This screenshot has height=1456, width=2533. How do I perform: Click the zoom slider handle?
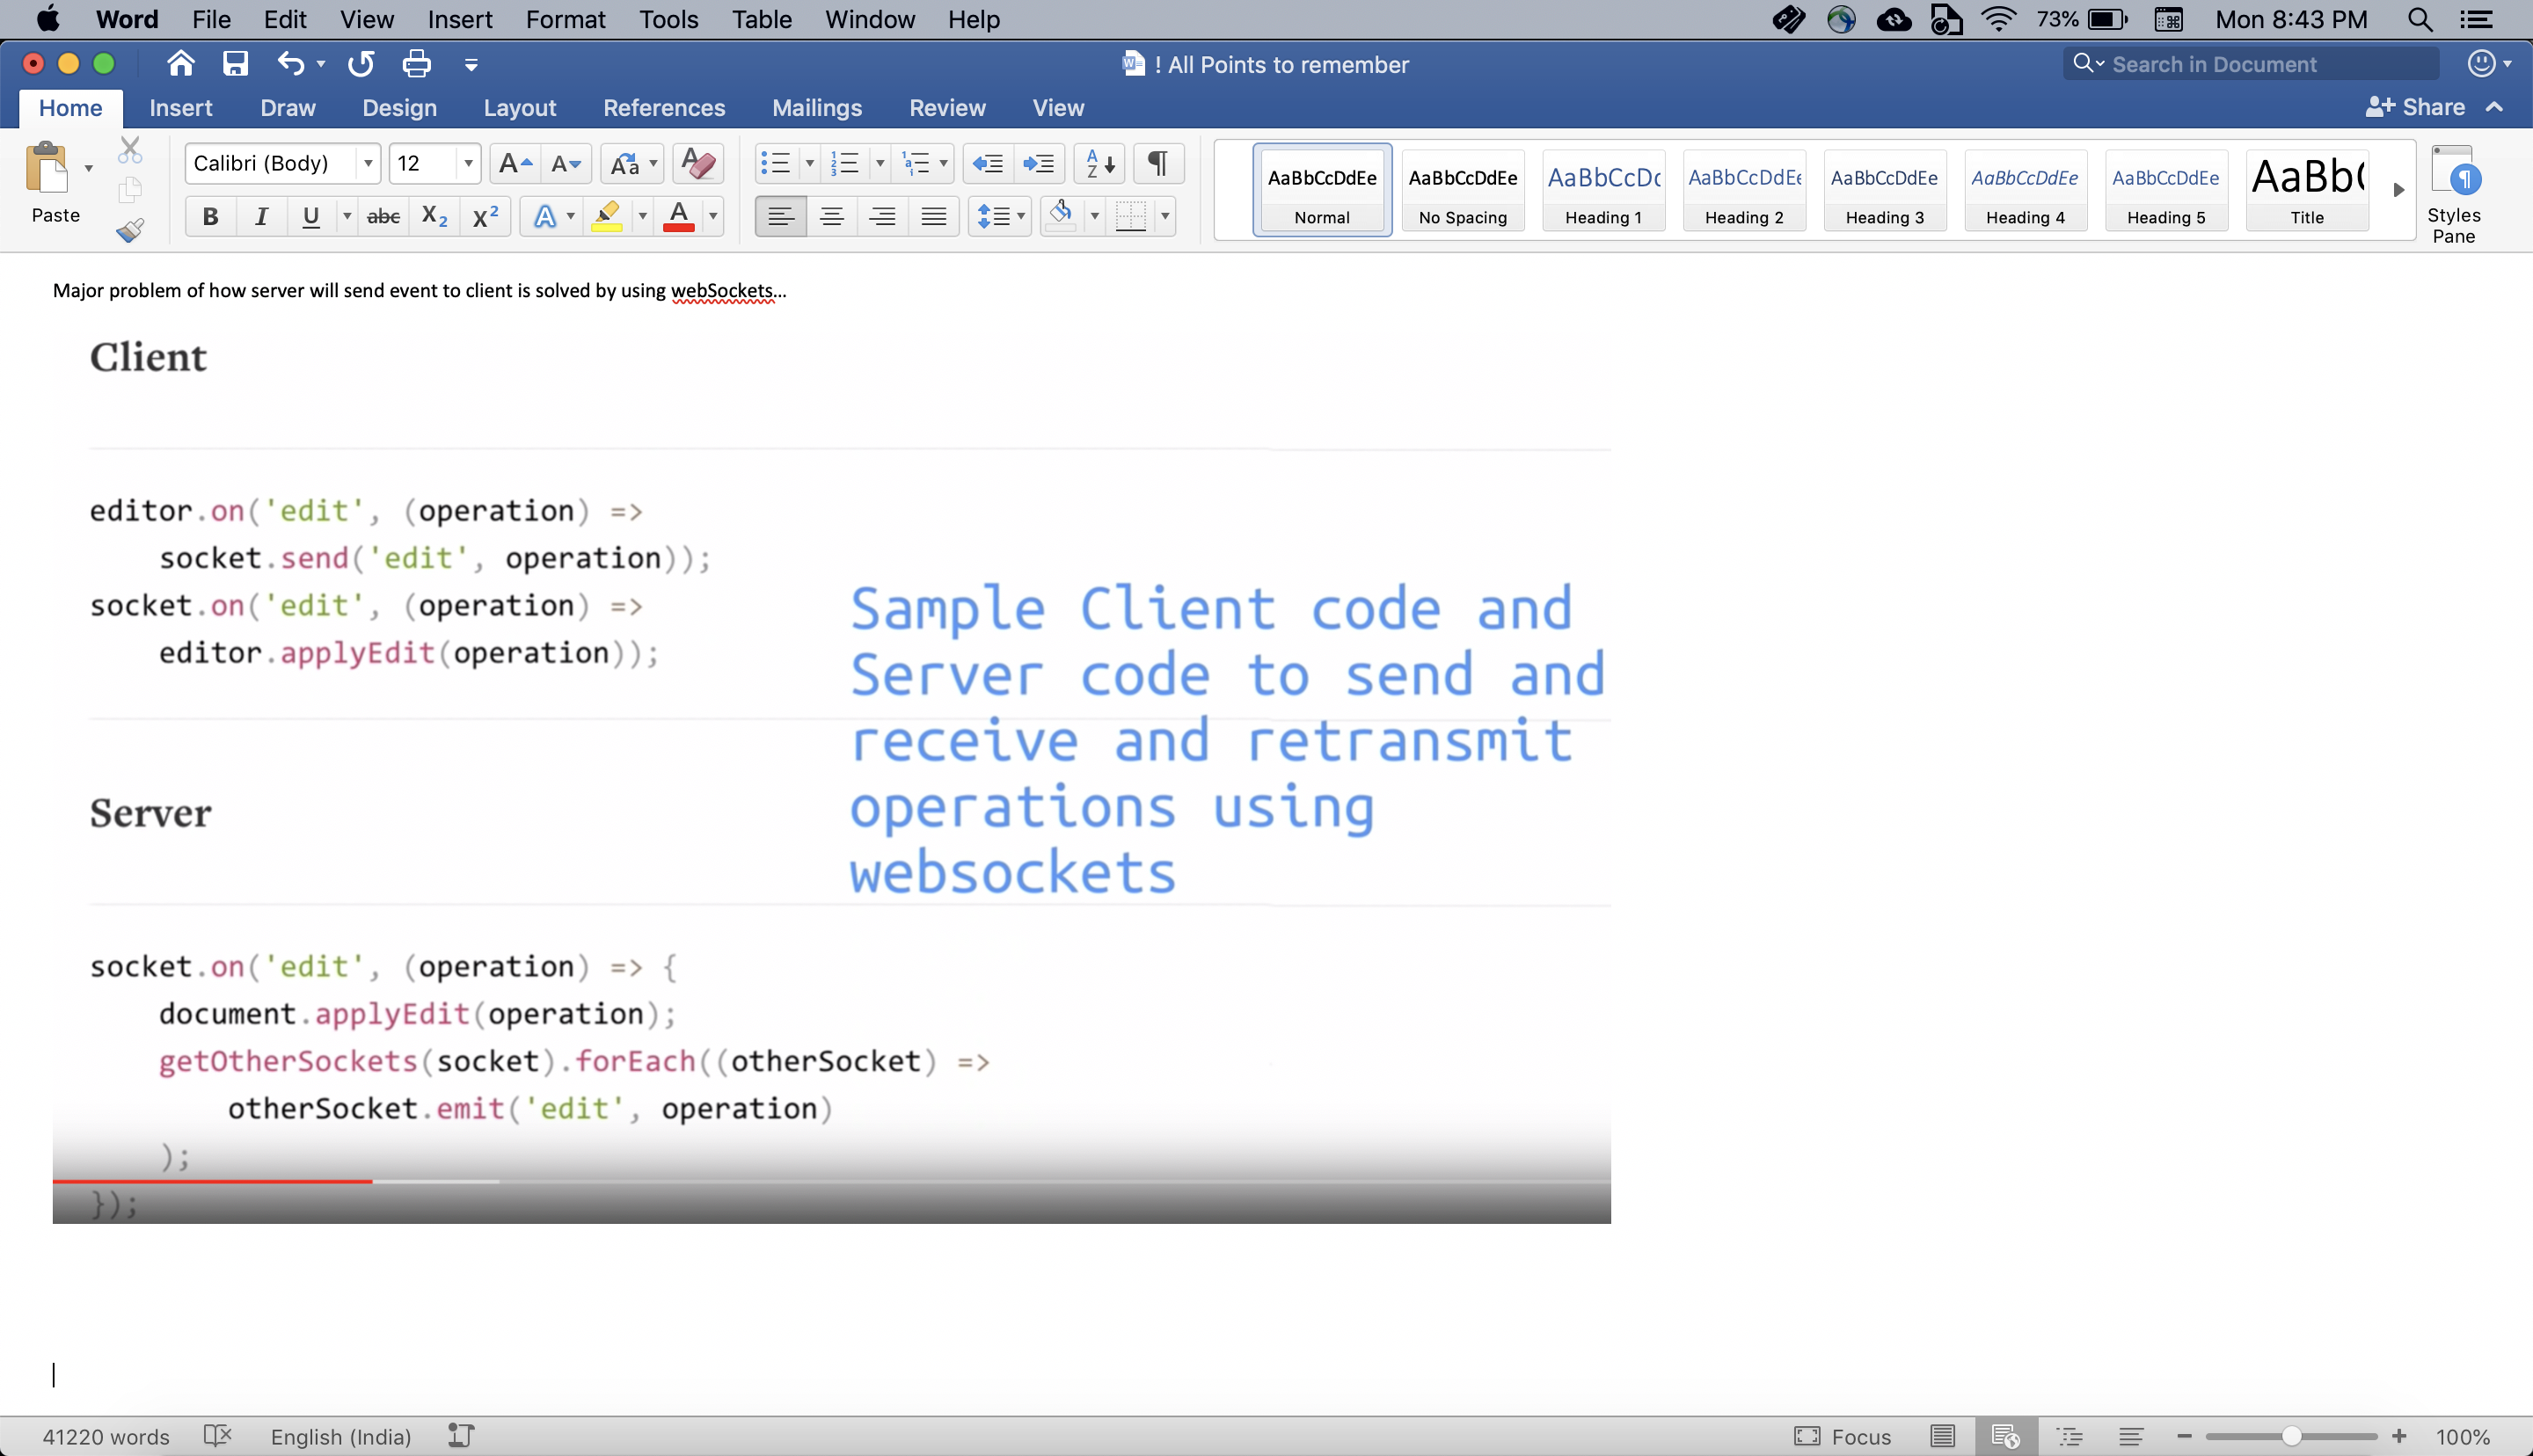pyautogui.click(x=2291, y=1437)
